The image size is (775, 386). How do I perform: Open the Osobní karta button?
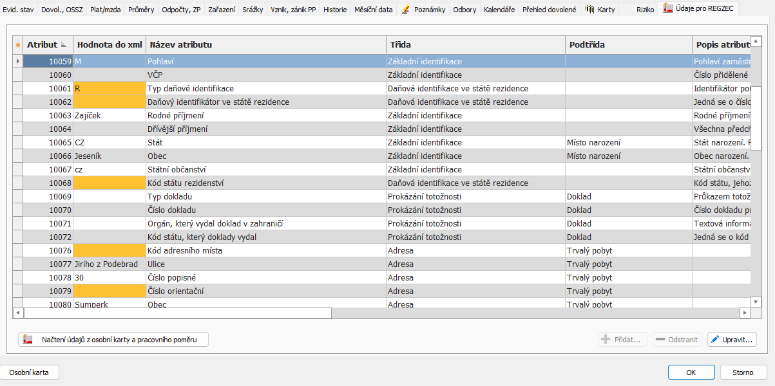tap(28, 372)
